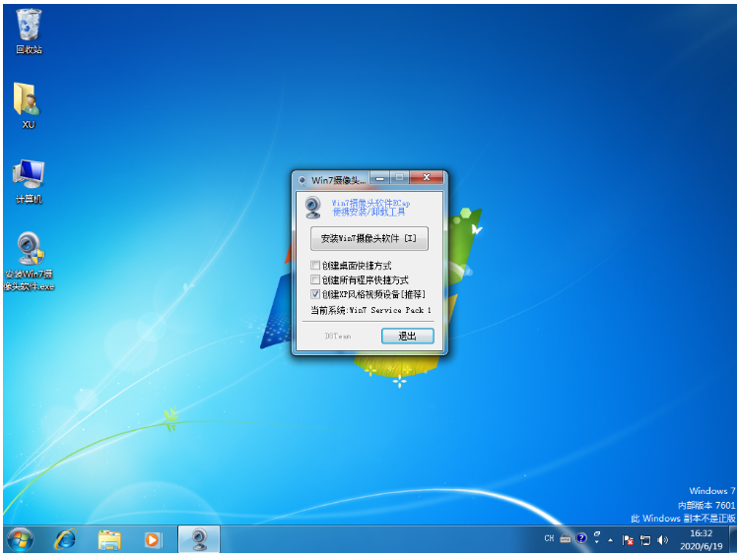This screenshot has height=556, width=737.
Task: Check the 创建所有程序快捷方式 option
Action: click(x=315, y=279)
